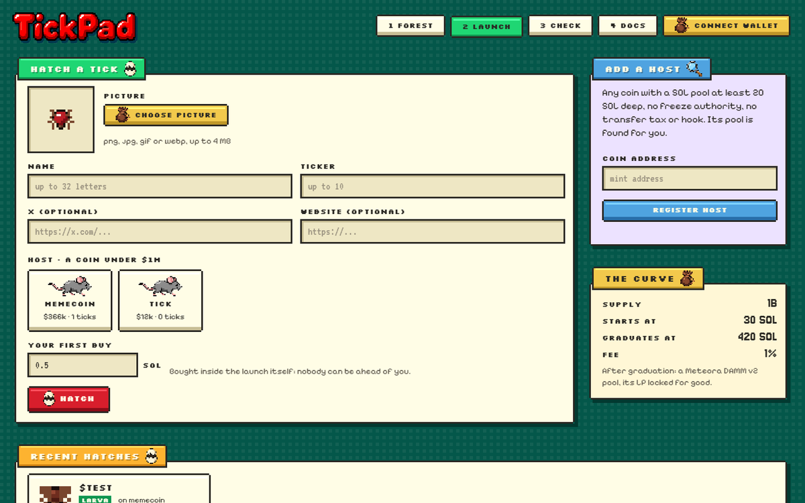Screen dimensions: 805x503
Task: Click the Coin Address mint field
Action: pos(690,178)
